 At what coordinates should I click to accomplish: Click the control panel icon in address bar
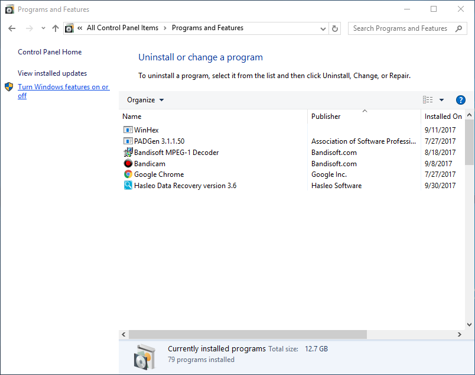pos(69,28)
